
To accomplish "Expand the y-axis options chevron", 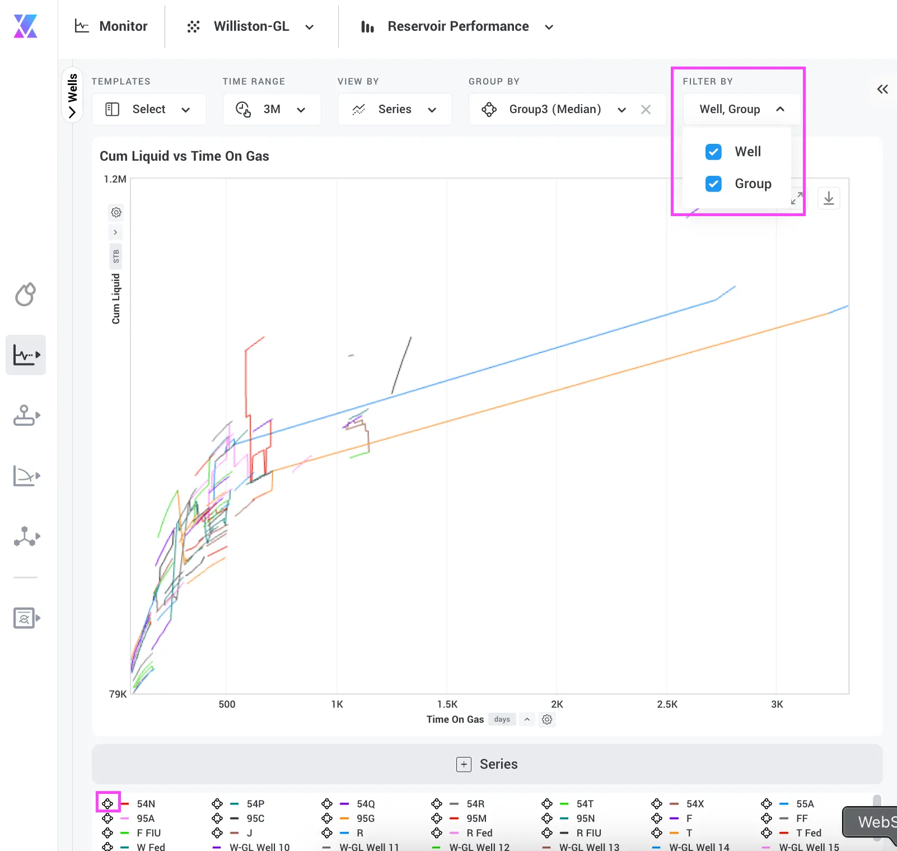I will (x=115, y=232).
